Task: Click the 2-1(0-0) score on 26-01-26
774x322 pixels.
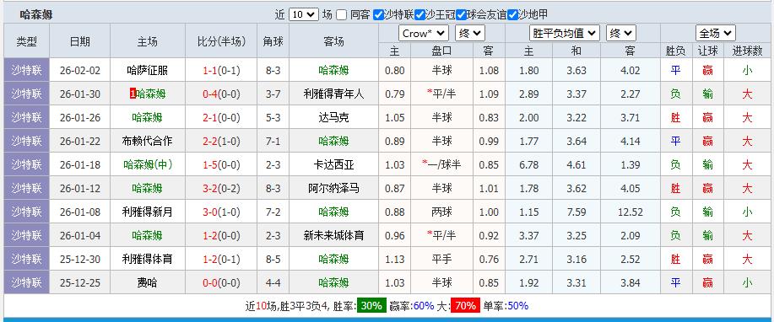Action: point(222,117)
